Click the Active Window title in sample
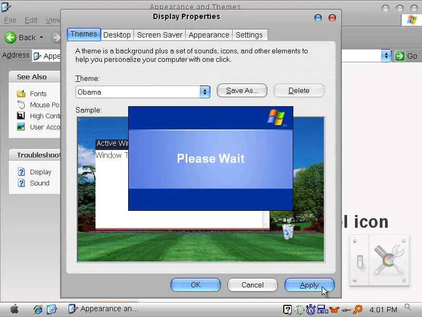 [112, 143]
